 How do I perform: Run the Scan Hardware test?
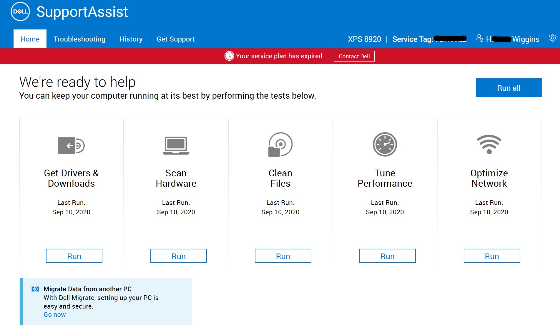click(x=179, y=256)
